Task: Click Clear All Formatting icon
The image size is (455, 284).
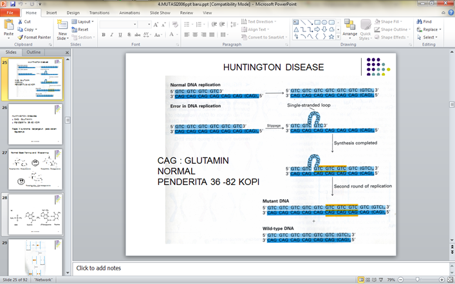Action: tap(175, 24)
